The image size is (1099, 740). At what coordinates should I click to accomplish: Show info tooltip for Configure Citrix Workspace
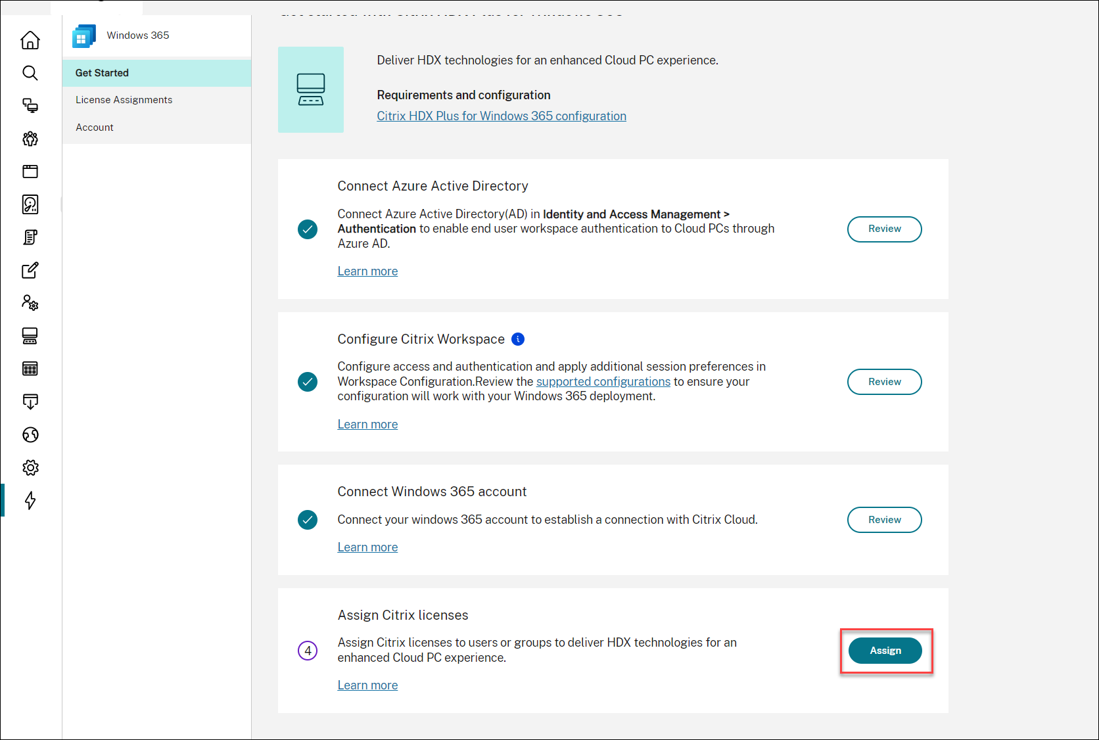[x=518, y=339]
